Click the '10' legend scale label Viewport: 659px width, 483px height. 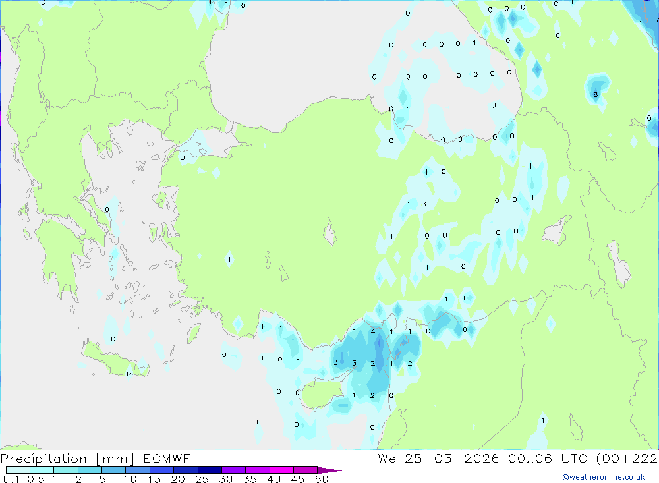(x=130, y=479)
